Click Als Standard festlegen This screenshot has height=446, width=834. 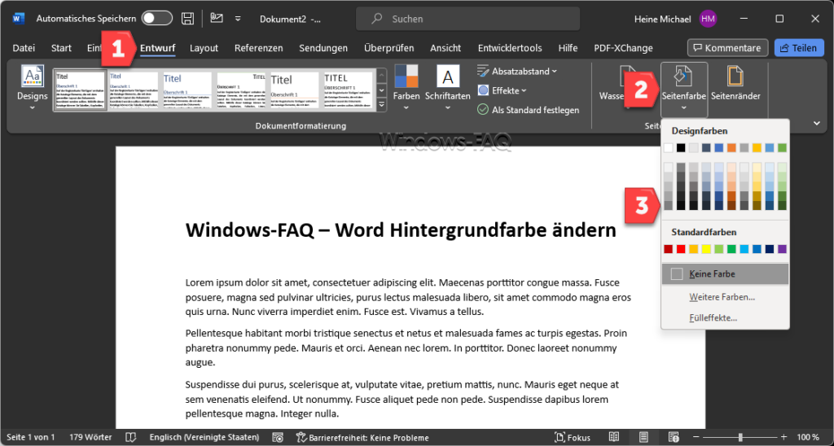tap(528, 110)
